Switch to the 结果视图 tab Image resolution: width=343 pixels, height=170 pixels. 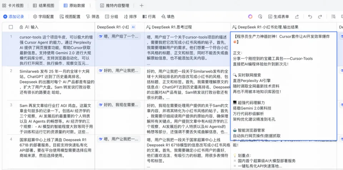point(43,6)
